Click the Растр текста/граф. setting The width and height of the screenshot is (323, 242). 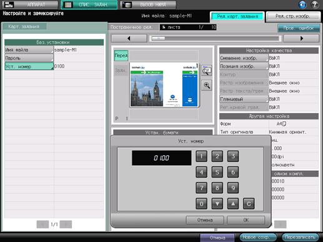(x=244, y=91)
